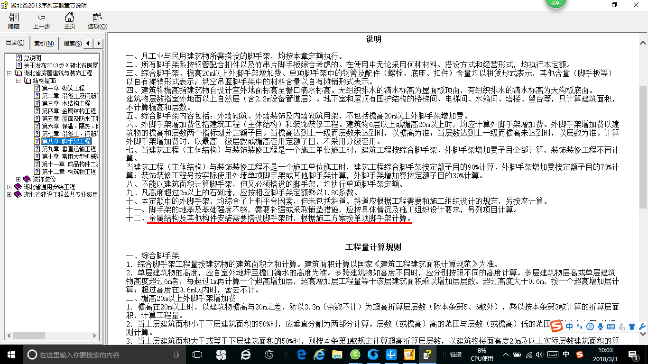Switch to the 搜索 tab
This screenshot has width=648, height=364.
point(72,43)
